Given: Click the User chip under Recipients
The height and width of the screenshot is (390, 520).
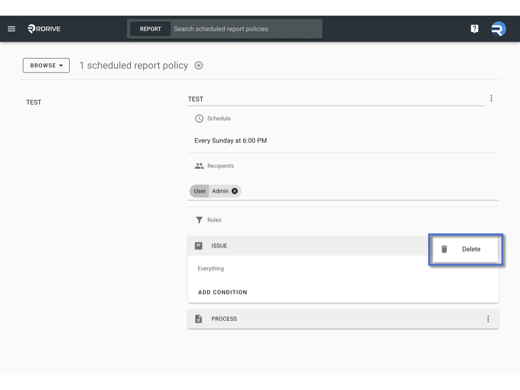Looking at the screenshot, I should click(199, 191).
